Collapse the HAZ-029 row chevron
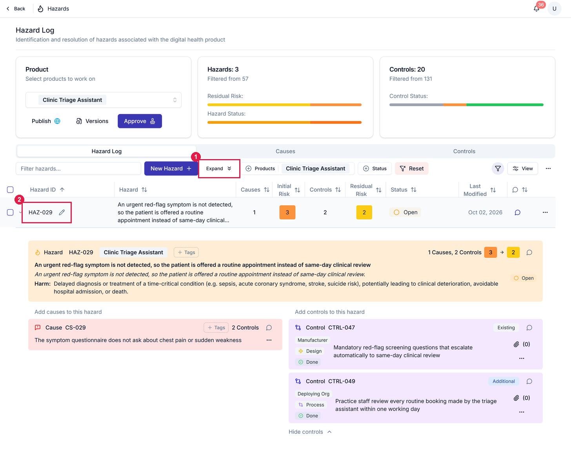The height and width of the screenshot is (449, 571). tap(20, 212)
